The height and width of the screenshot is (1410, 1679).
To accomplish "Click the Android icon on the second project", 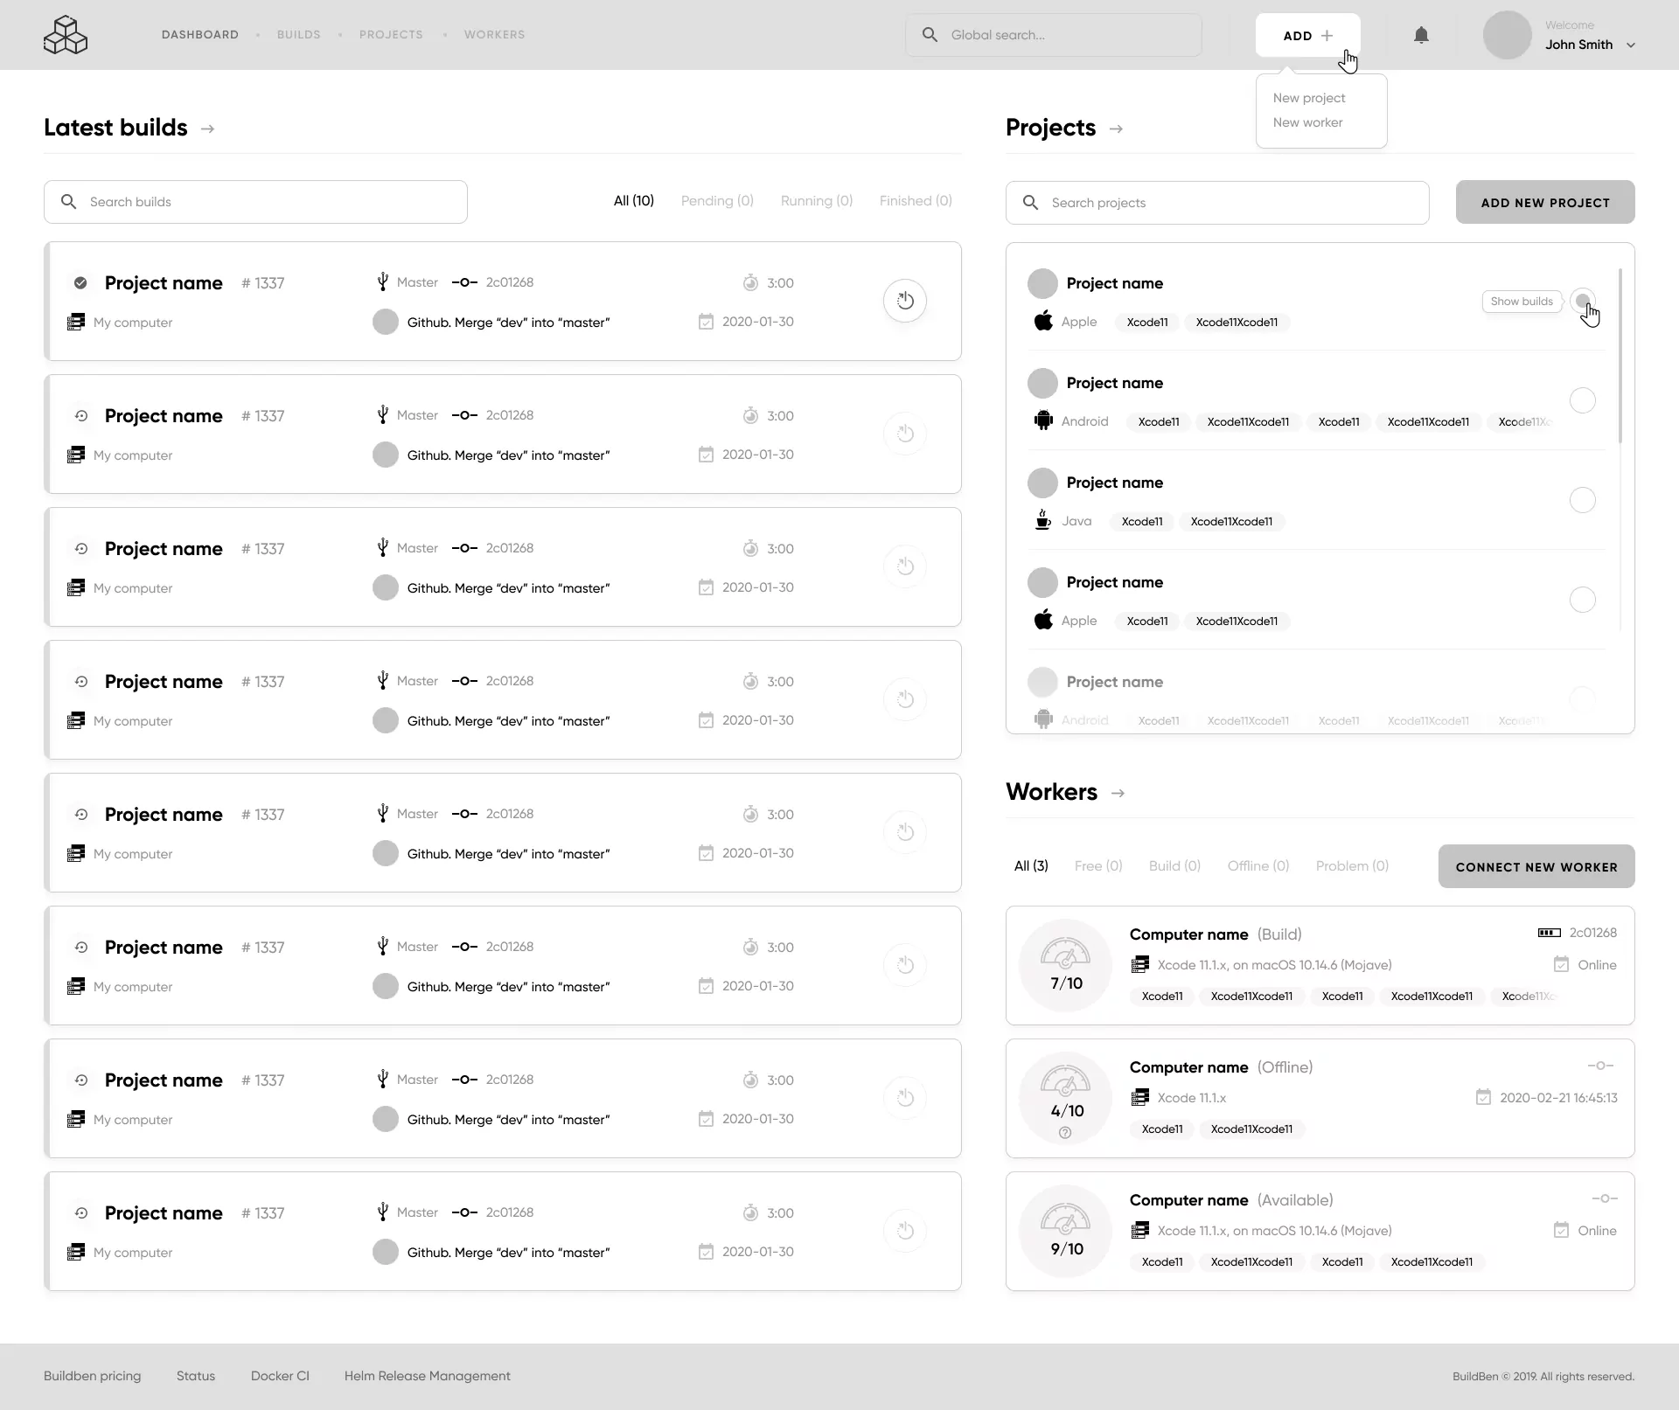I will (1044, 420).
